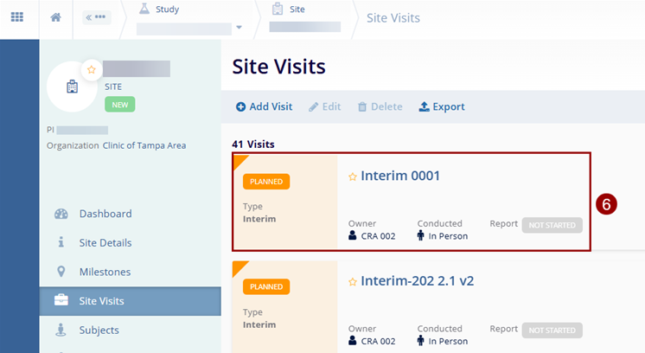The width and height of the screenshot is (645, 353).
Task: Export the site visits list
Action: tap(441, 106)
